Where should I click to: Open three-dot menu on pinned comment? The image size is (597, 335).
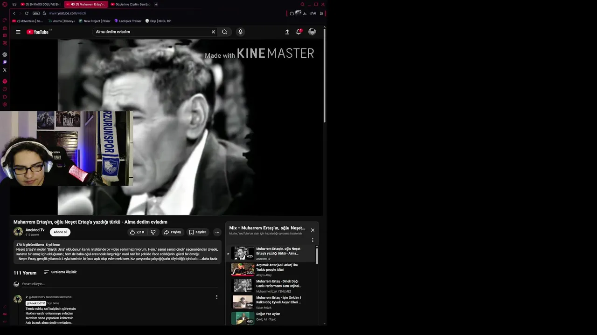coord(216,297)
